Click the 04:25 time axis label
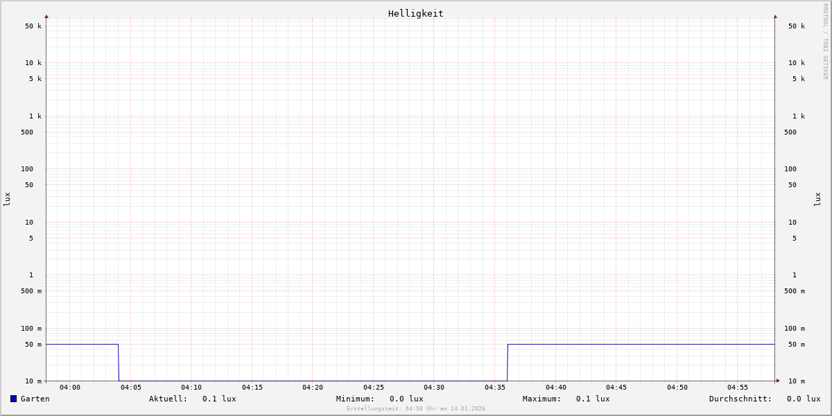This screenshot has height=416, width=832. (374, 388)
